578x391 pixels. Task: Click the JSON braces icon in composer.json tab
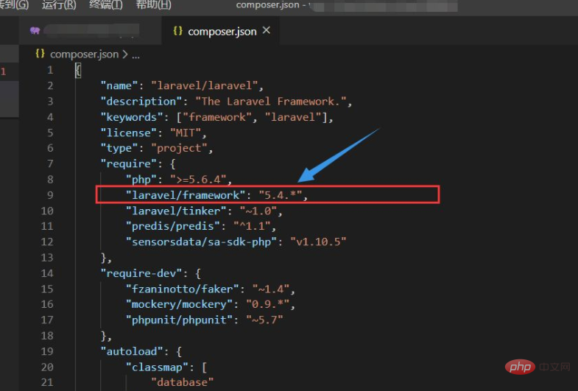tap(177, 31)
